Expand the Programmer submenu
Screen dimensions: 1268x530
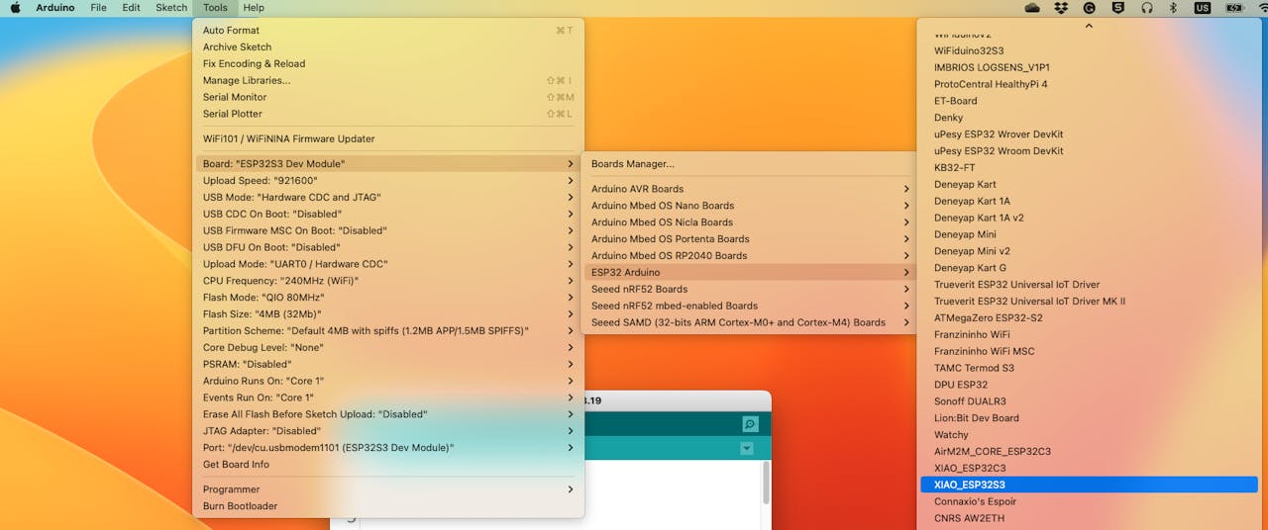tap(388, 489)
